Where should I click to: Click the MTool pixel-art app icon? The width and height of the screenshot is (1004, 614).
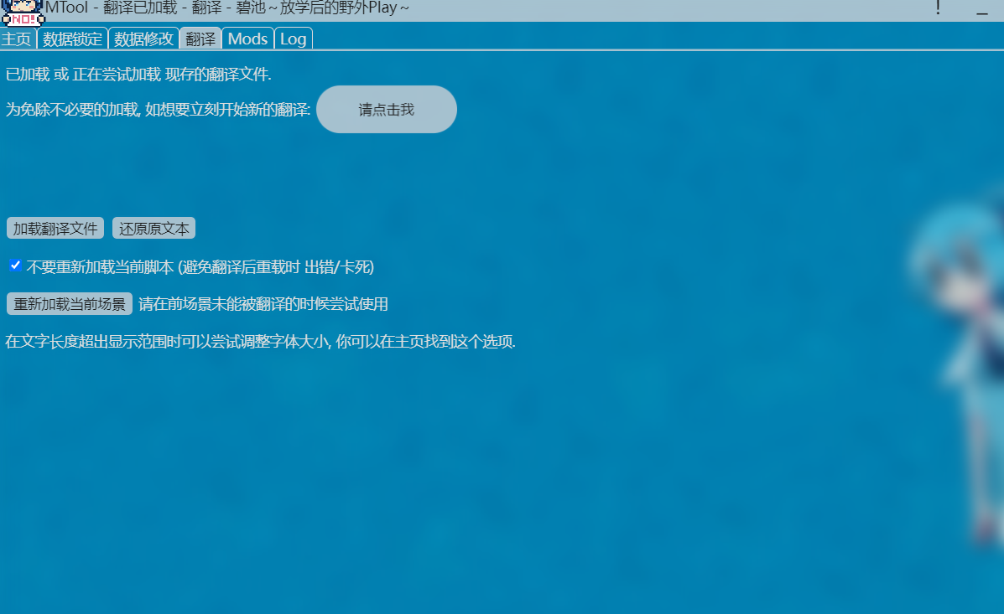22,12
